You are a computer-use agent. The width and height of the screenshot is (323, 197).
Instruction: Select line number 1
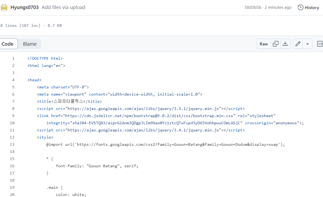click(x=13, y=58)
